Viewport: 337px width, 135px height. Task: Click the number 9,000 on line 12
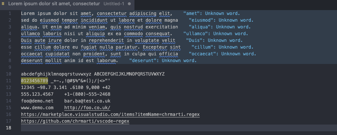tap(93, 88)
